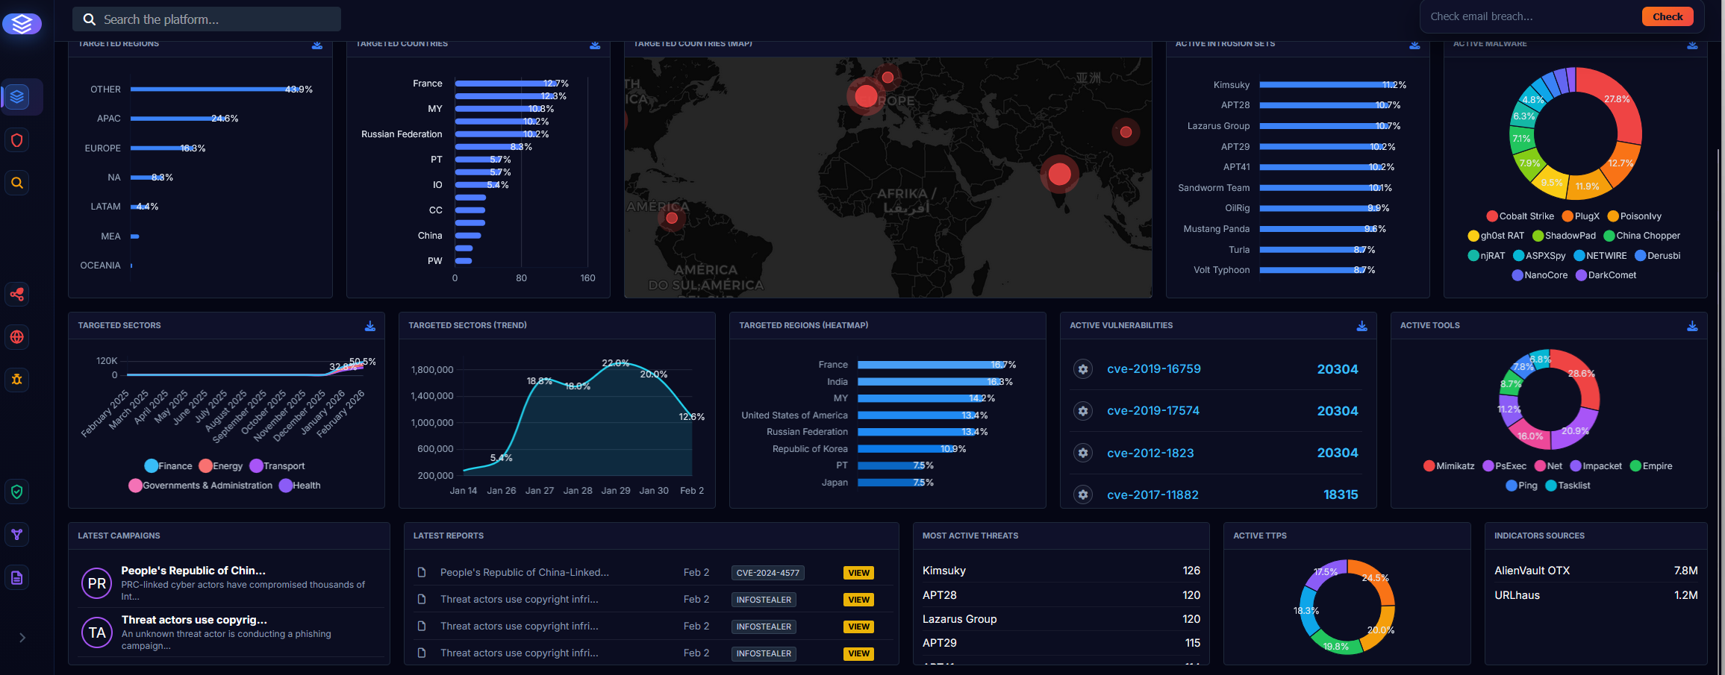Toggle the Impacket legend in Active Tools
Screen dimensions: 1725x675
point(1596,466)
